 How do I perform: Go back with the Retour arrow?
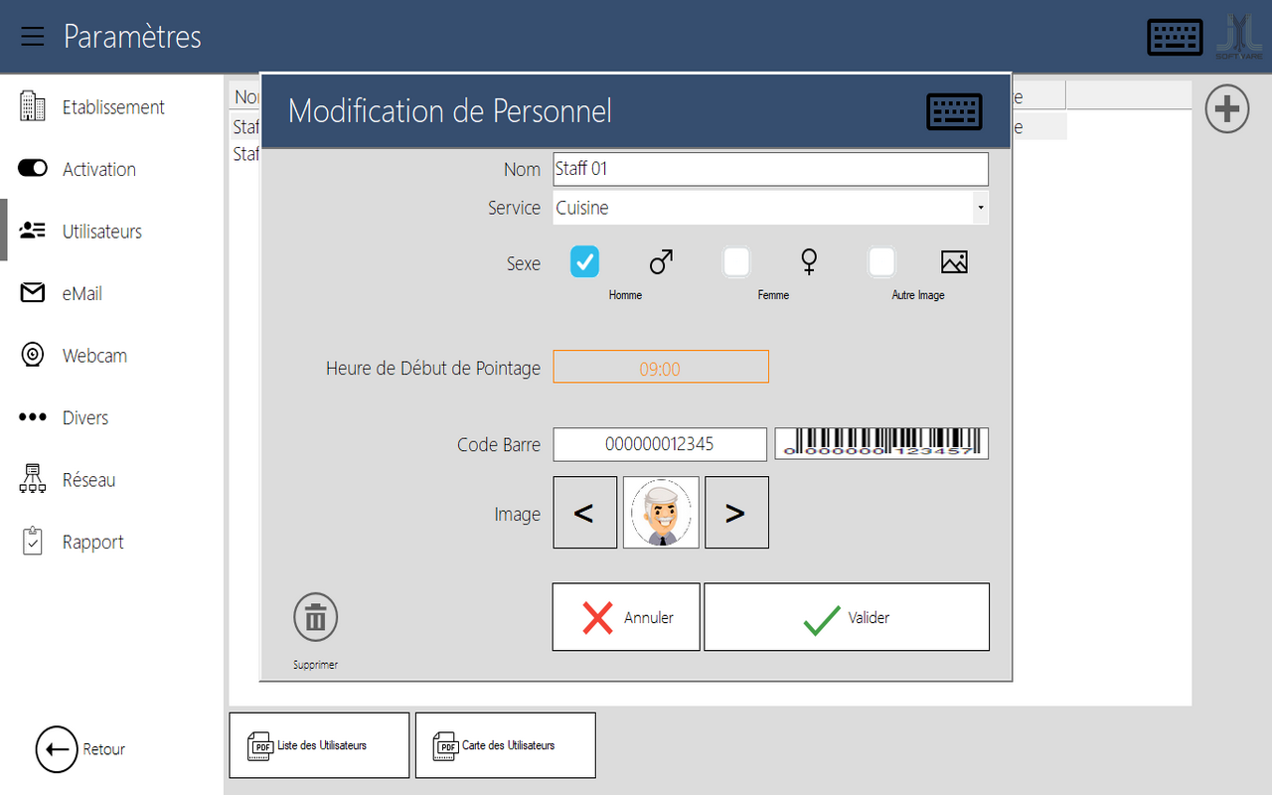57,749
